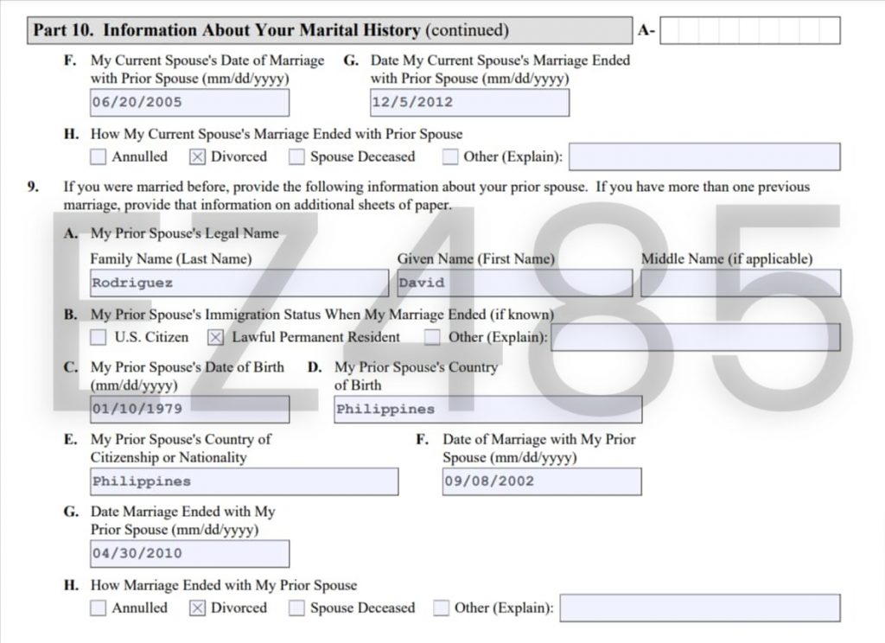
Task: Check Spouse Deceased for my prior spouse marriage
Action: 296,608
